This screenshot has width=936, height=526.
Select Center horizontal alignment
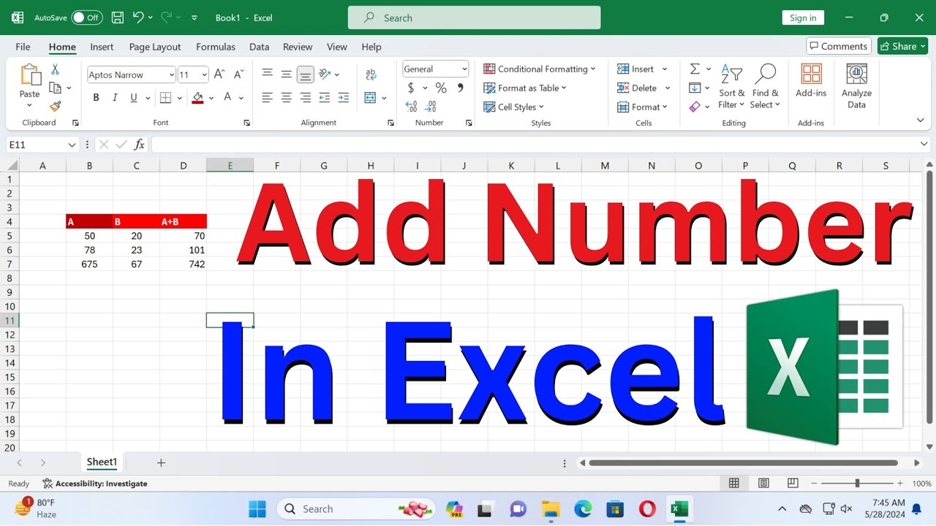pyautogui.click(x=287, y=97)
